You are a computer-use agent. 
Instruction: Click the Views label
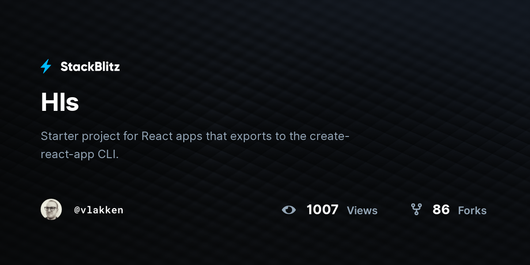[362, 211]
